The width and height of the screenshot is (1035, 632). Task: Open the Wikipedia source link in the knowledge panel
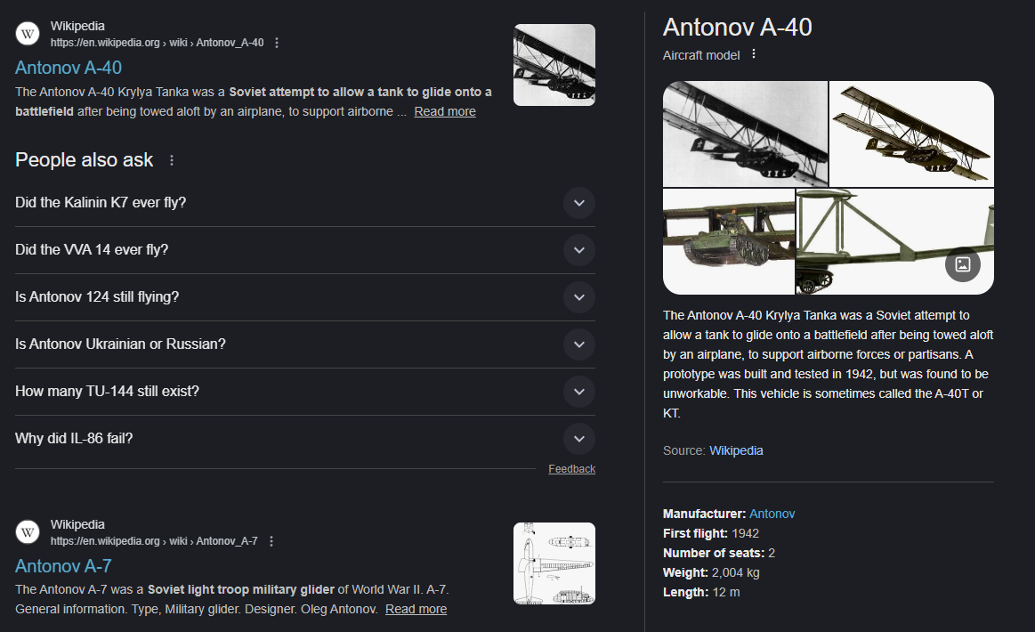(x=736, y=450)
